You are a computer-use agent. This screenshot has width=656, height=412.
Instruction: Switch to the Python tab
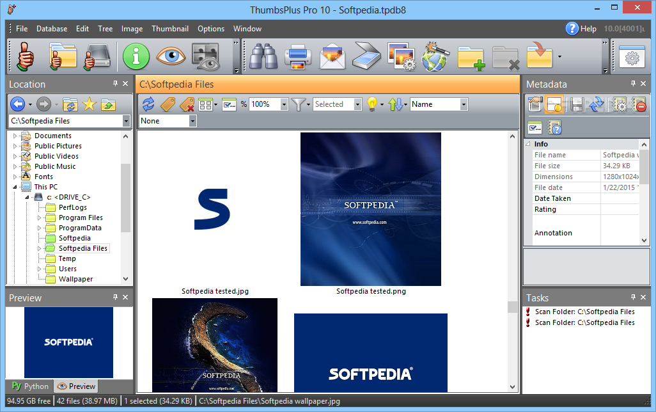(x=30, y=386)
